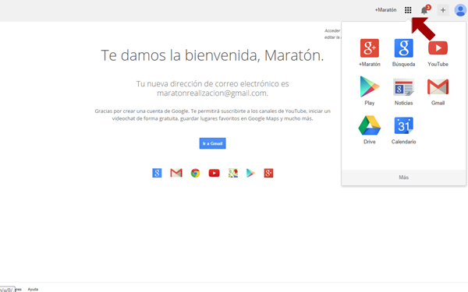The image size is (468, 292).
Task: Open the account profile avatar
Action: 460,10
